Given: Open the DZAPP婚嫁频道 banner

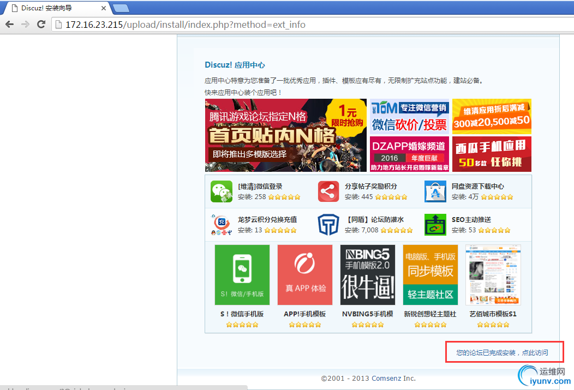Looking at the screenshot, I should coord(409,154).
